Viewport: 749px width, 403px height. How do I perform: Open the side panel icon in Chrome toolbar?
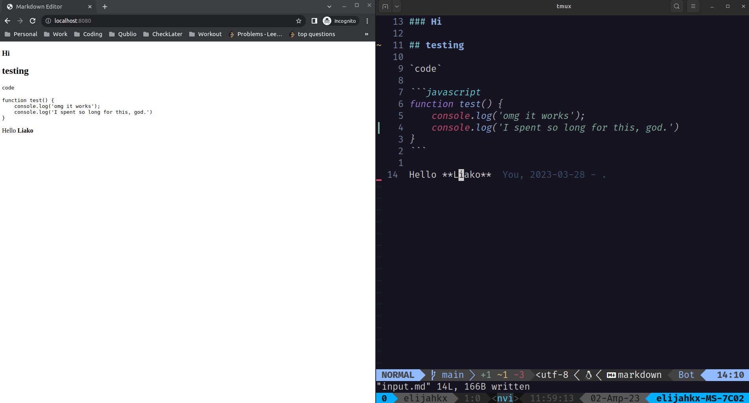tap(314, 21)
